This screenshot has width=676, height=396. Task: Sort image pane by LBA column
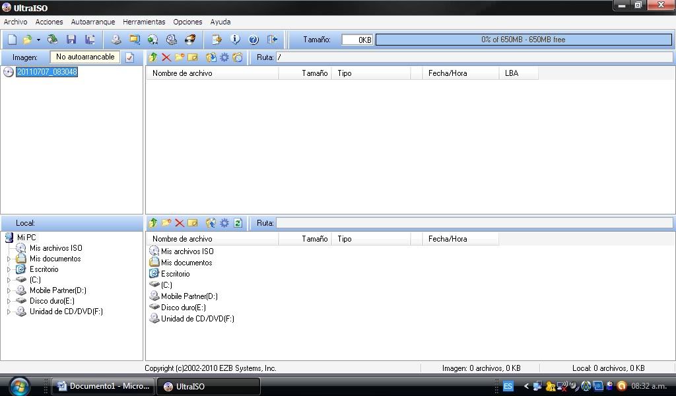click(519, 73)
